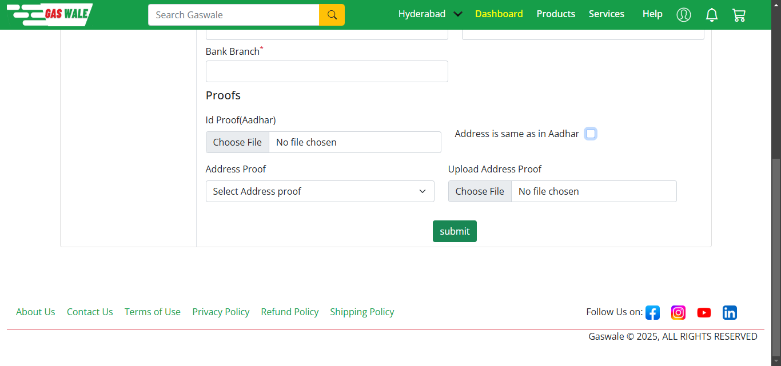
Task: Choose File for Upload Address Proof
Action: [480, 191]
